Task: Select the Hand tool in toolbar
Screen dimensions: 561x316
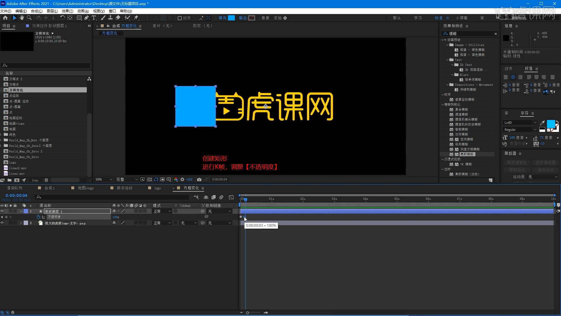Action: pyautogui.click(x=22, y=18)
